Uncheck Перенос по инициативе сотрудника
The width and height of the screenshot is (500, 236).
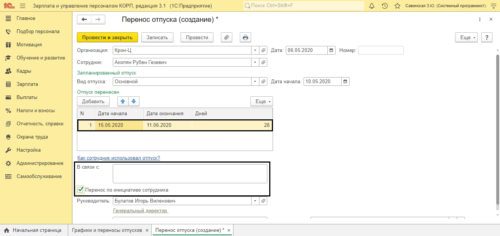pos(80,190)
